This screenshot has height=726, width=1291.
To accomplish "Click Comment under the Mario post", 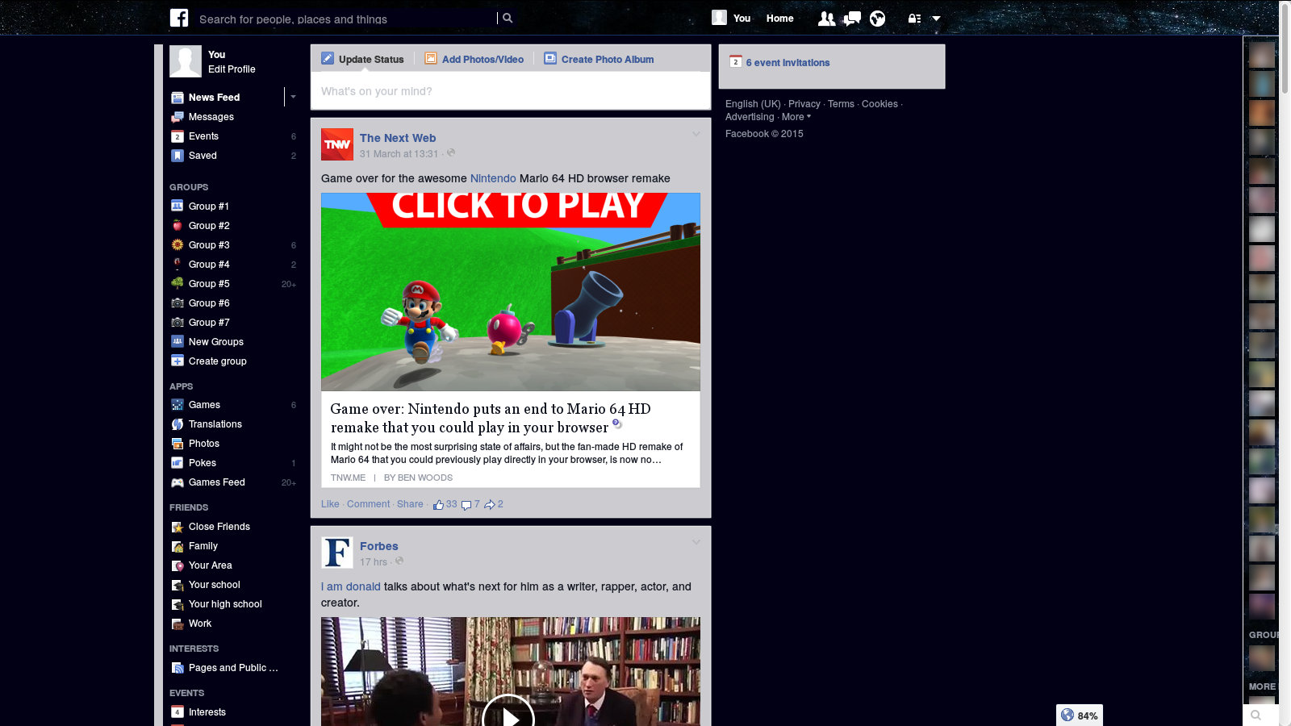I will coord(368,504).
